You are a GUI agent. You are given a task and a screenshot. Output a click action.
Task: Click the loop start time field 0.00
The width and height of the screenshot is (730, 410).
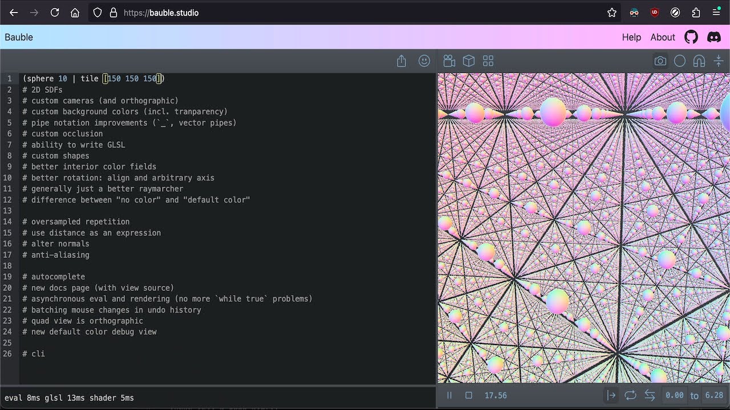point(675,395)
